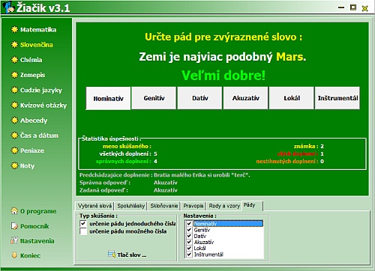Click Tlač slov print button
375x271 pixels.
pos(127,255)
